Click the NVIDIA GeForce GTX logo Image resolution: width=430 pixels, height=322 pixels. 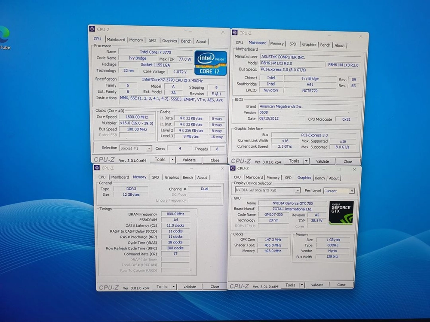341,213
